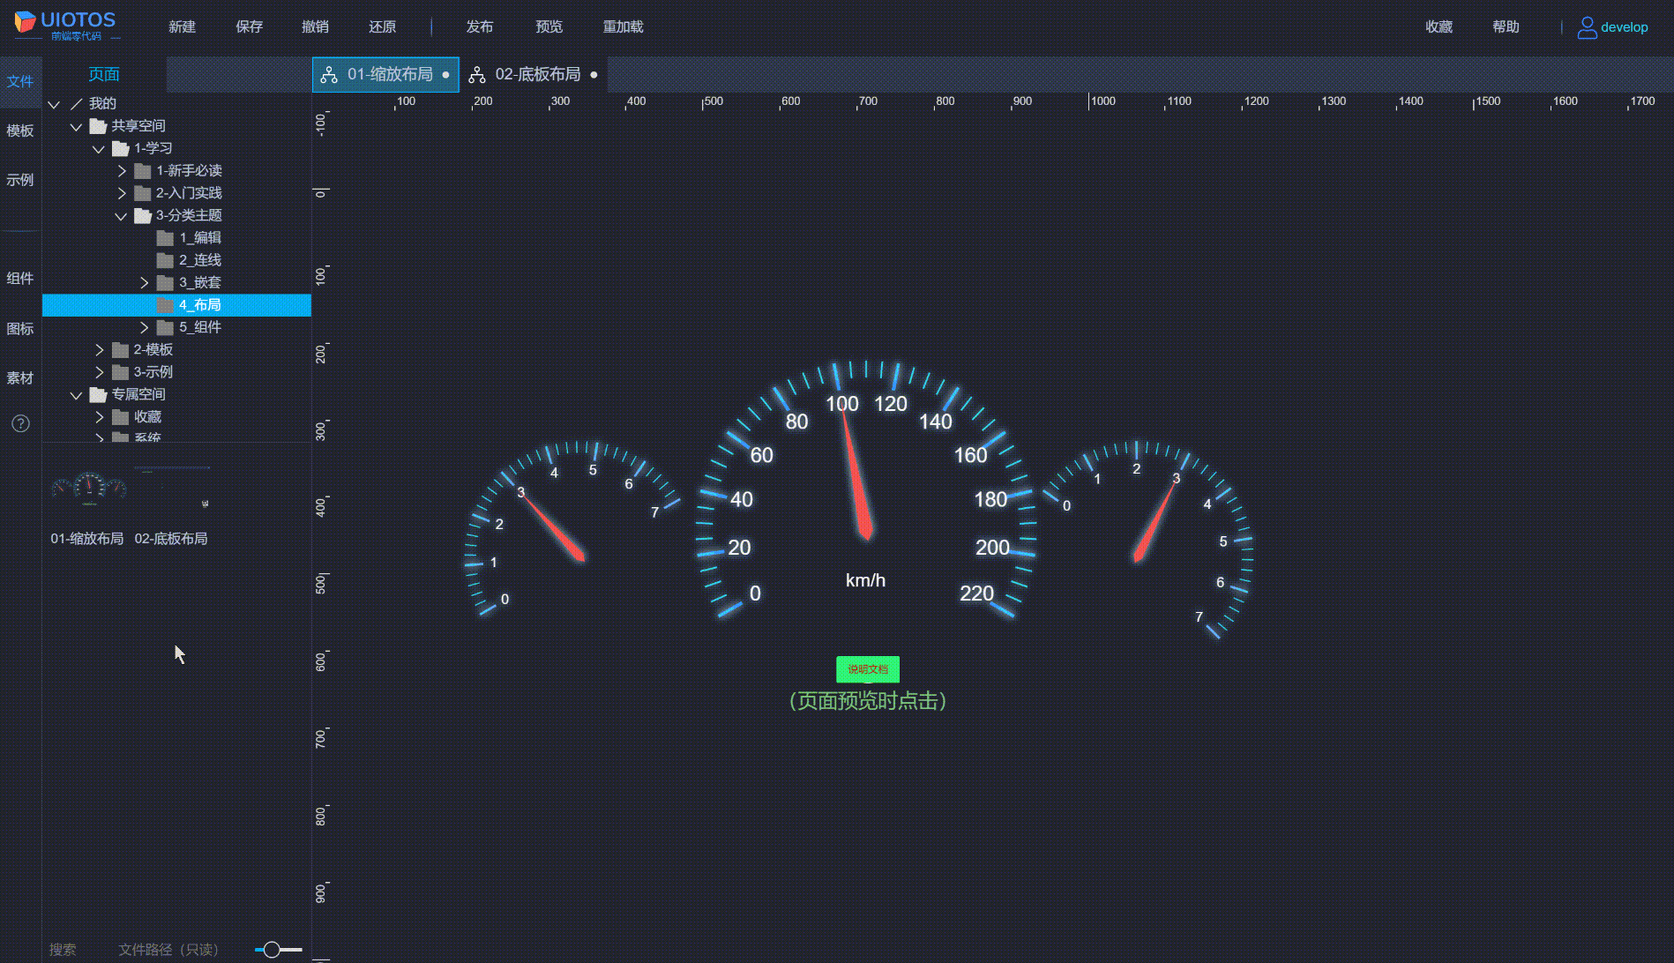The height and width of the screenshot is (963, 1674).
Task: Open the 组件 sidebar panel
Action: [x=20, y=279]
